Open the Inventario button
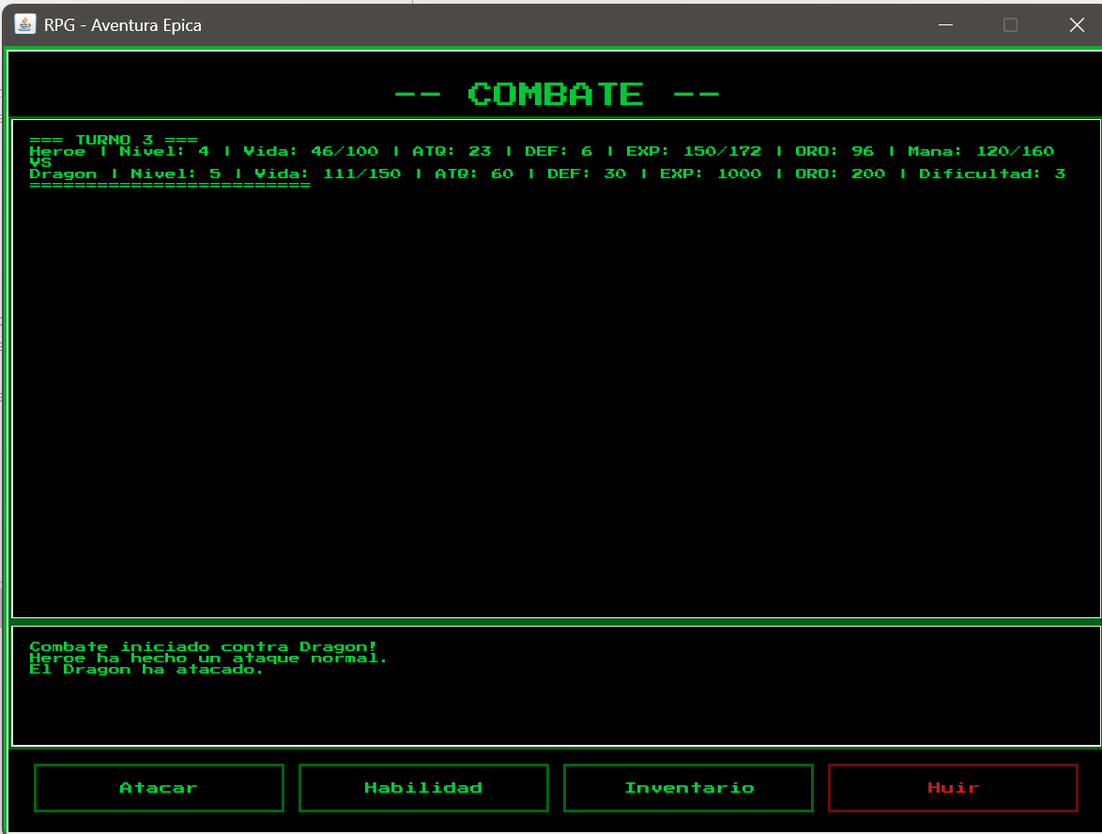Image resolution: width=1102 pixels, height=834 pixels. (688, 788)
